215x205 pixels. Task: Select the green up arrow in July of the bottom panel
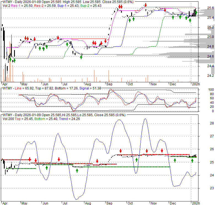click(77, 170)
